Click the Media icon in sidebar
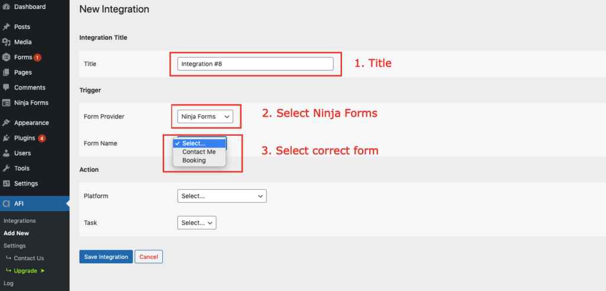Viewport: 606px width, 291px height. (x=6, y=42)
